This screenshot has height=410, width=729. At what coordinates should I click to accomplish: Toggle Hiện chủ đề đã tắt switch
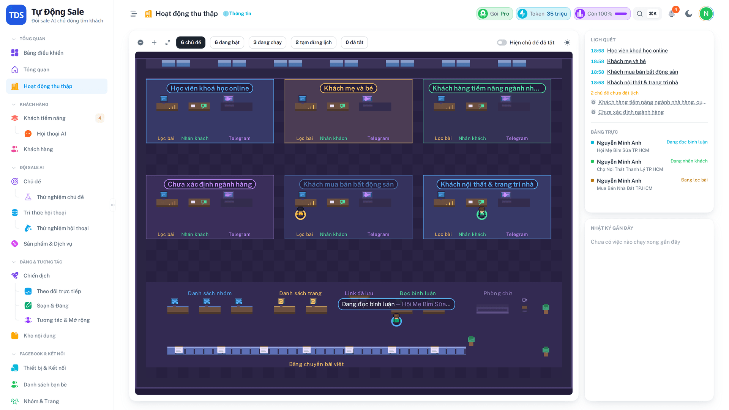click(502, 43)
